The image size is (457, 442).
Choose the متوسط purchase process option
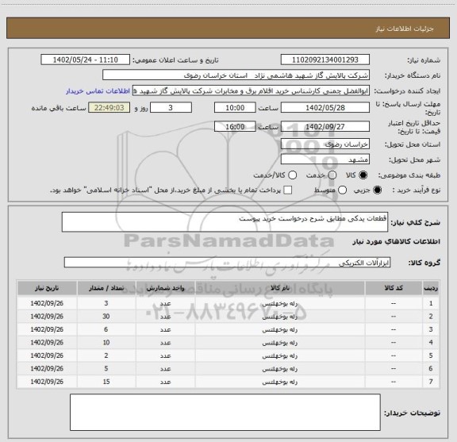click(x=342, y=190)
